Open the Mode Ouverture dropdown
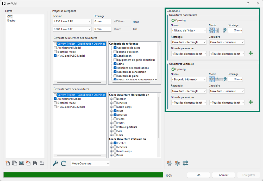This screenshot has width=263, height=187. click(x=90, y=163)
